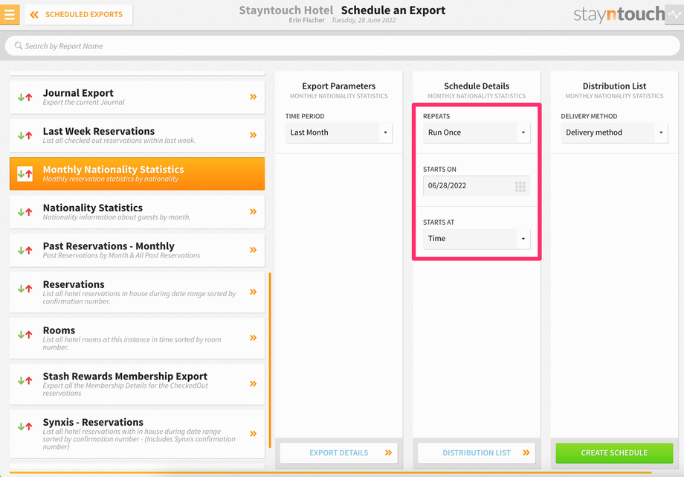Click Last Week Reservations export arrows icon

coord(25,135)
